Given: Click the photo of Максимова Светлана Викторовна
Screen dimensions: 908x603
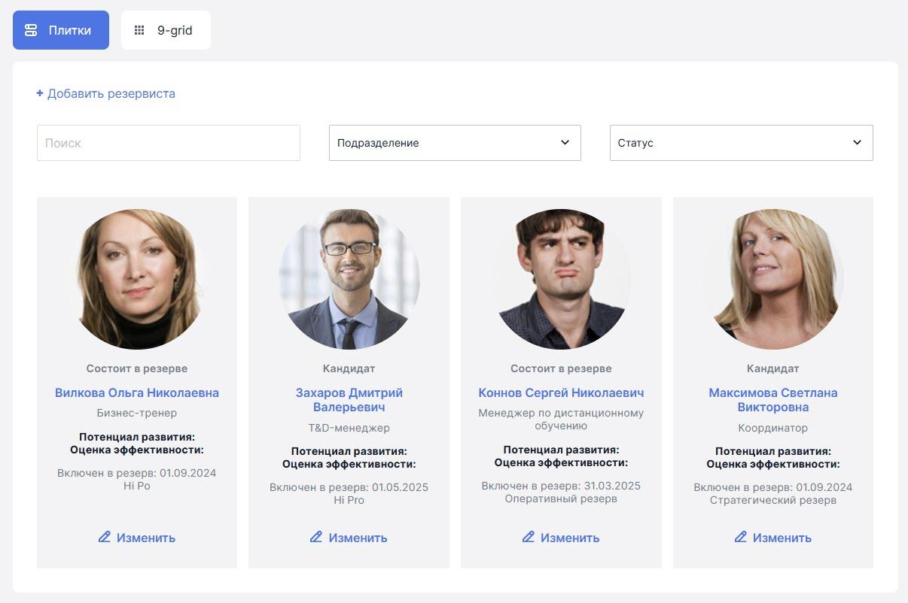Looking at the screenshot, I should point(773,279).
